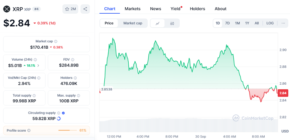Image resolution: width=290 pixels, height=140 pixels.
Task: Open the Holders tab
Action: tap(197, 9)
